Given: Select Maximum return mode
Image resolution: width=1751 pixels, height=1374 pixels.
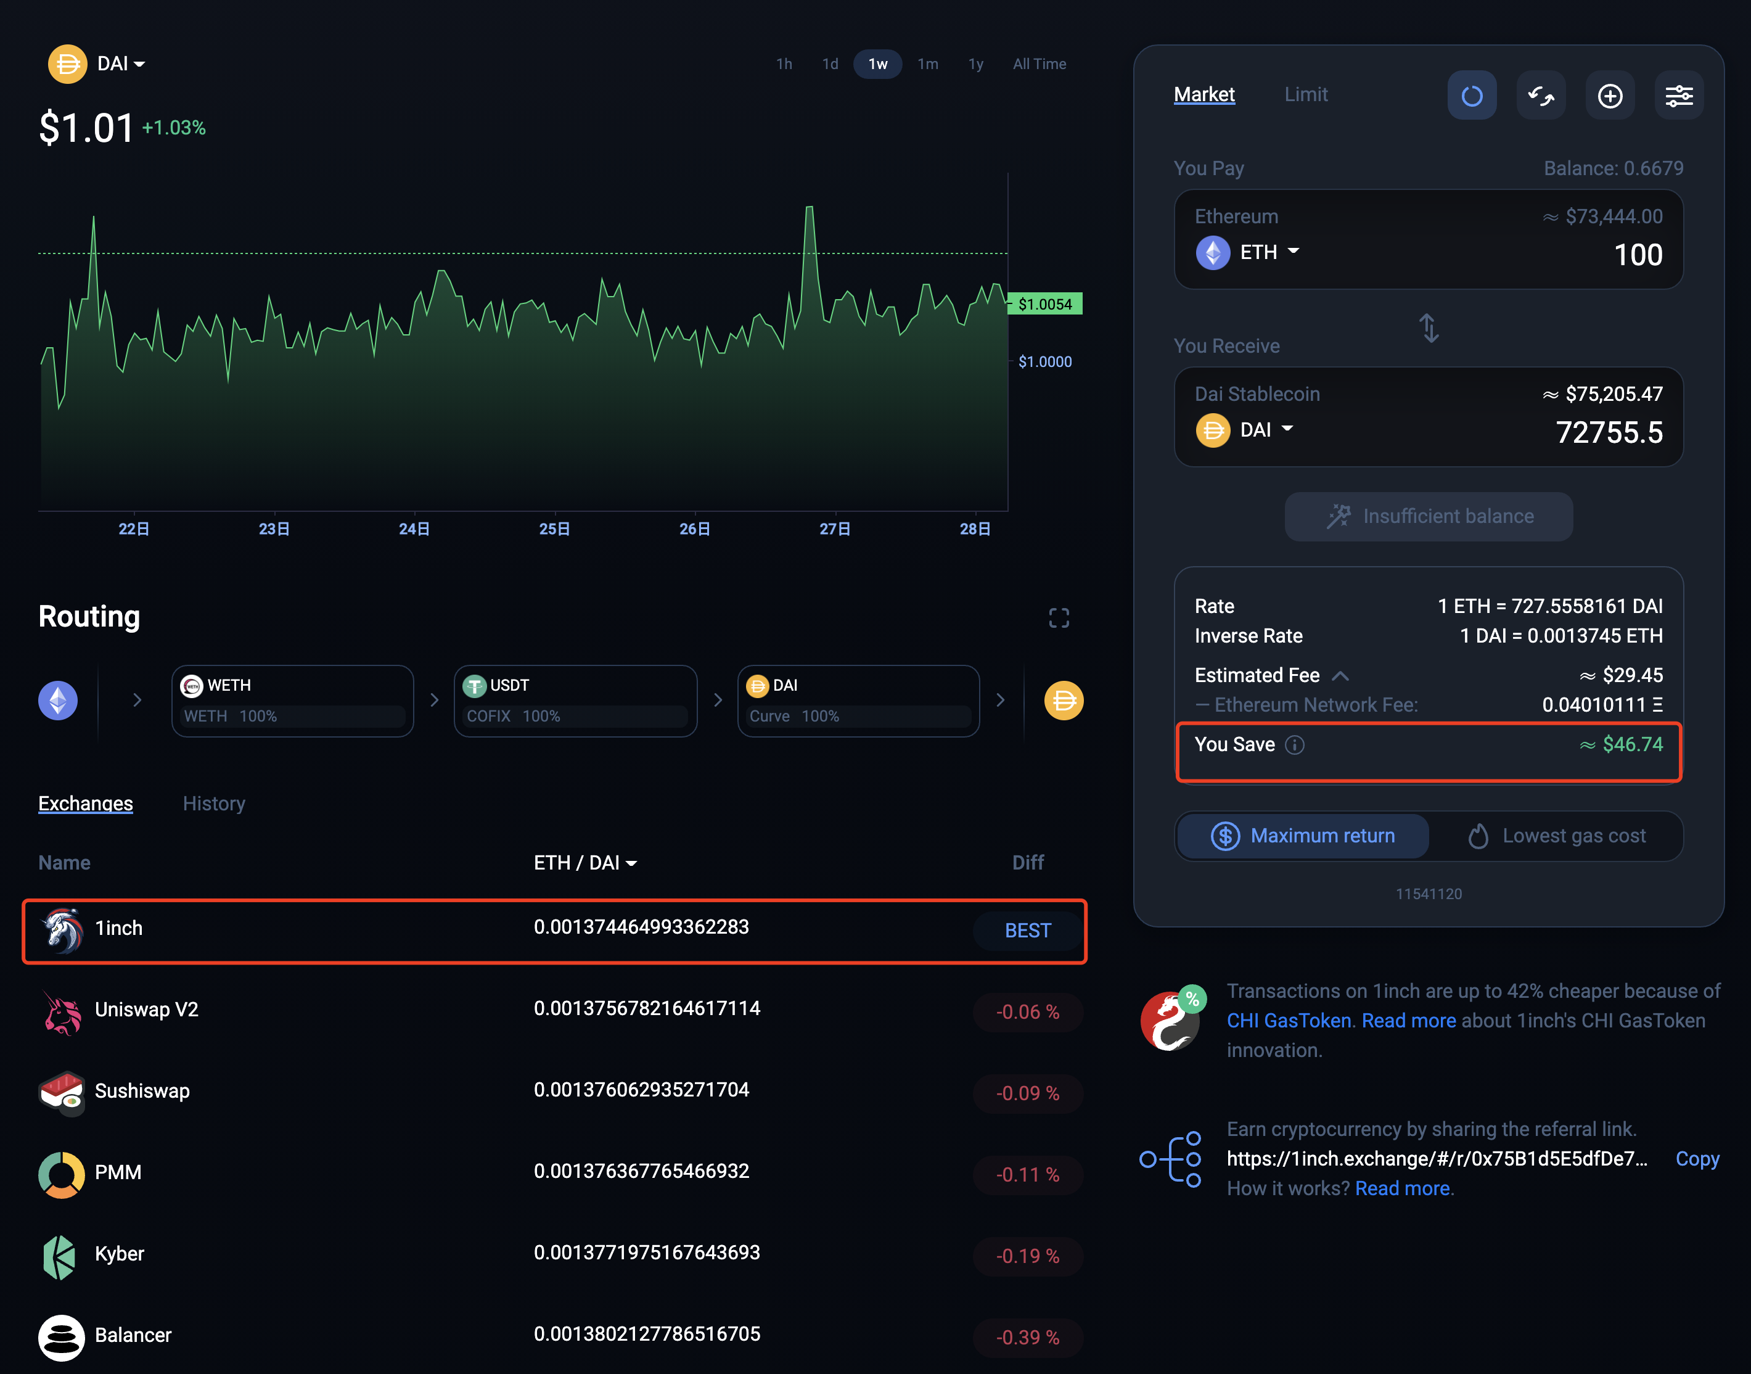Looking at the screenshot, I should click(x=1303, y=836).
